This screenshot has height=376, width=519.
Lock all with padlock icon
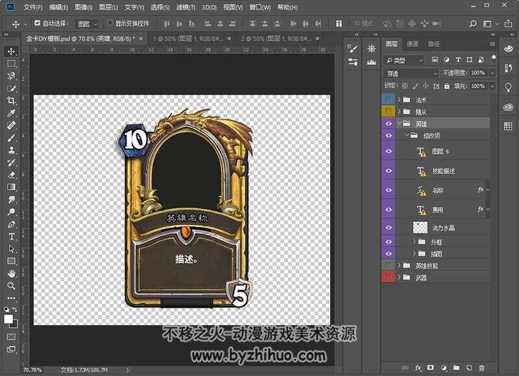447,86
